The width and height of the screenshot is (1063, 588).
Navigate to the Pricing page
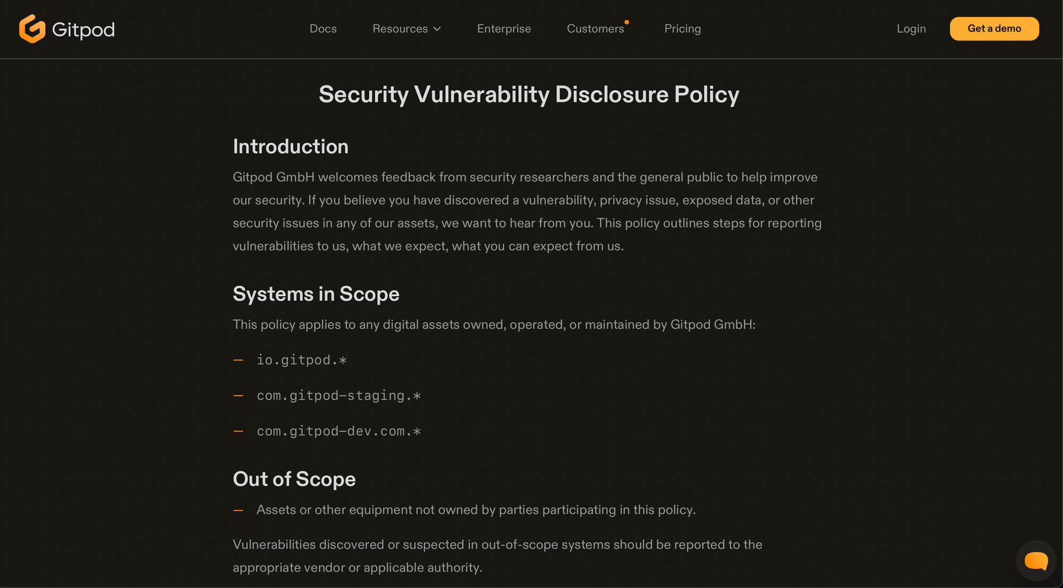click(x=682, y=29)
